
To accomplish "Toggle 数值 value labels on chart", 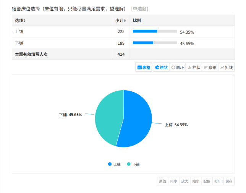I will tap(162, 181).
